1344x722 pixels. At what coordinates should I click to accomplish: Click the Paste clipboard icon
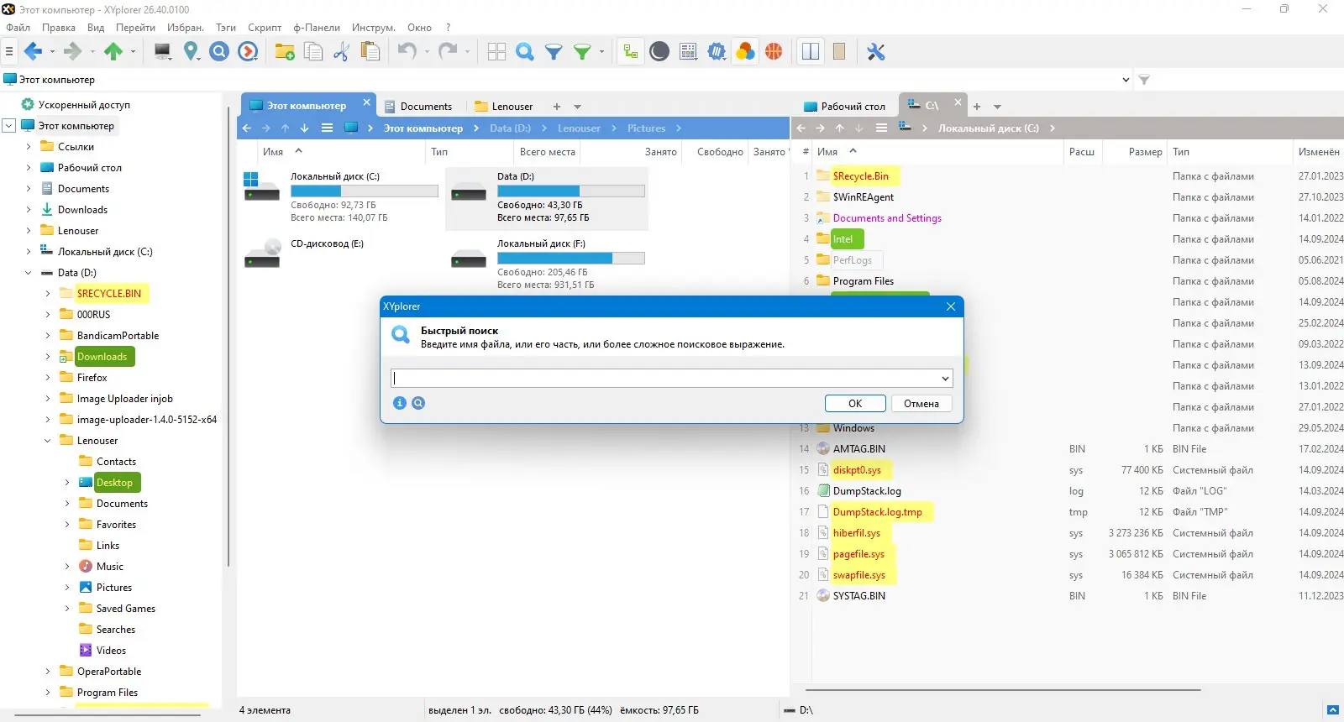(x=370, y=52)
